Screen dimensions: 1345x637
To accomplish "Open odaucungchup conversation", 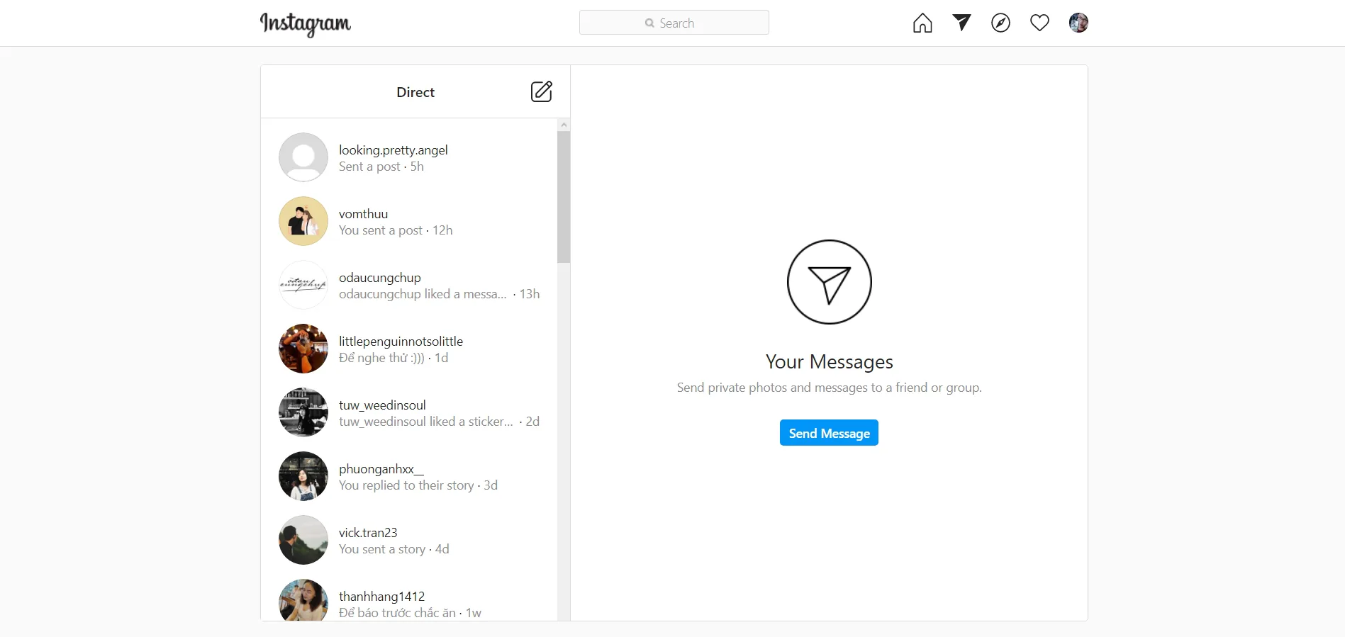I will [409, 285].
